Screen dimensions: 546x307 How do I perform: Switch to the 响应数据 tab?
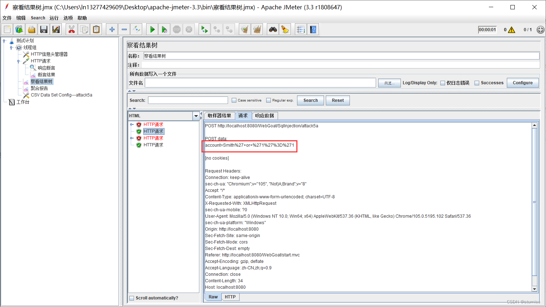pos(265,115)
